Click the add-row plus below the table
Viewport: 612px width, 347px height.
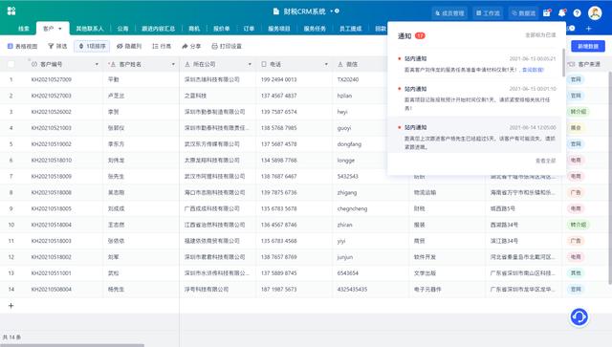[11, 306]
